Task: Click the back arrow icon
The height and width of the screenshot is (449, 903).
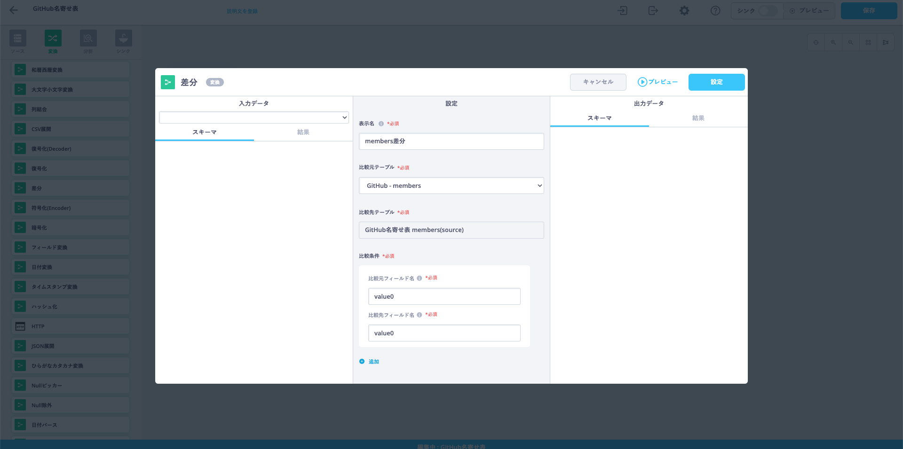Action: click(x=14, y=10)
